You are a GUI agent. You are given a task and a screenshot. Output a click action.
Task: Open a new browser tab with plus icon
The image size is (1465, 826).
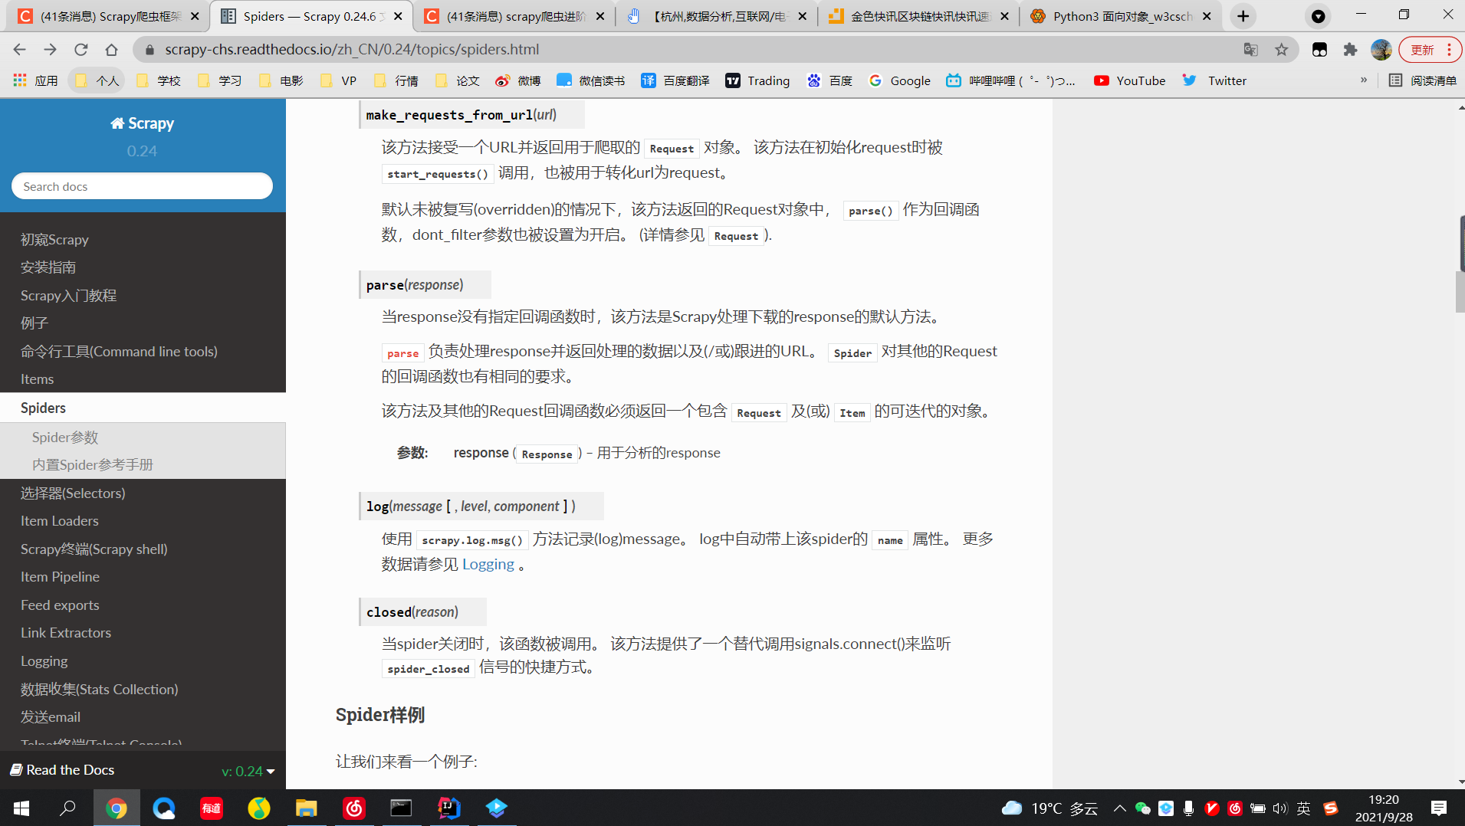(x=1243, y=16)
